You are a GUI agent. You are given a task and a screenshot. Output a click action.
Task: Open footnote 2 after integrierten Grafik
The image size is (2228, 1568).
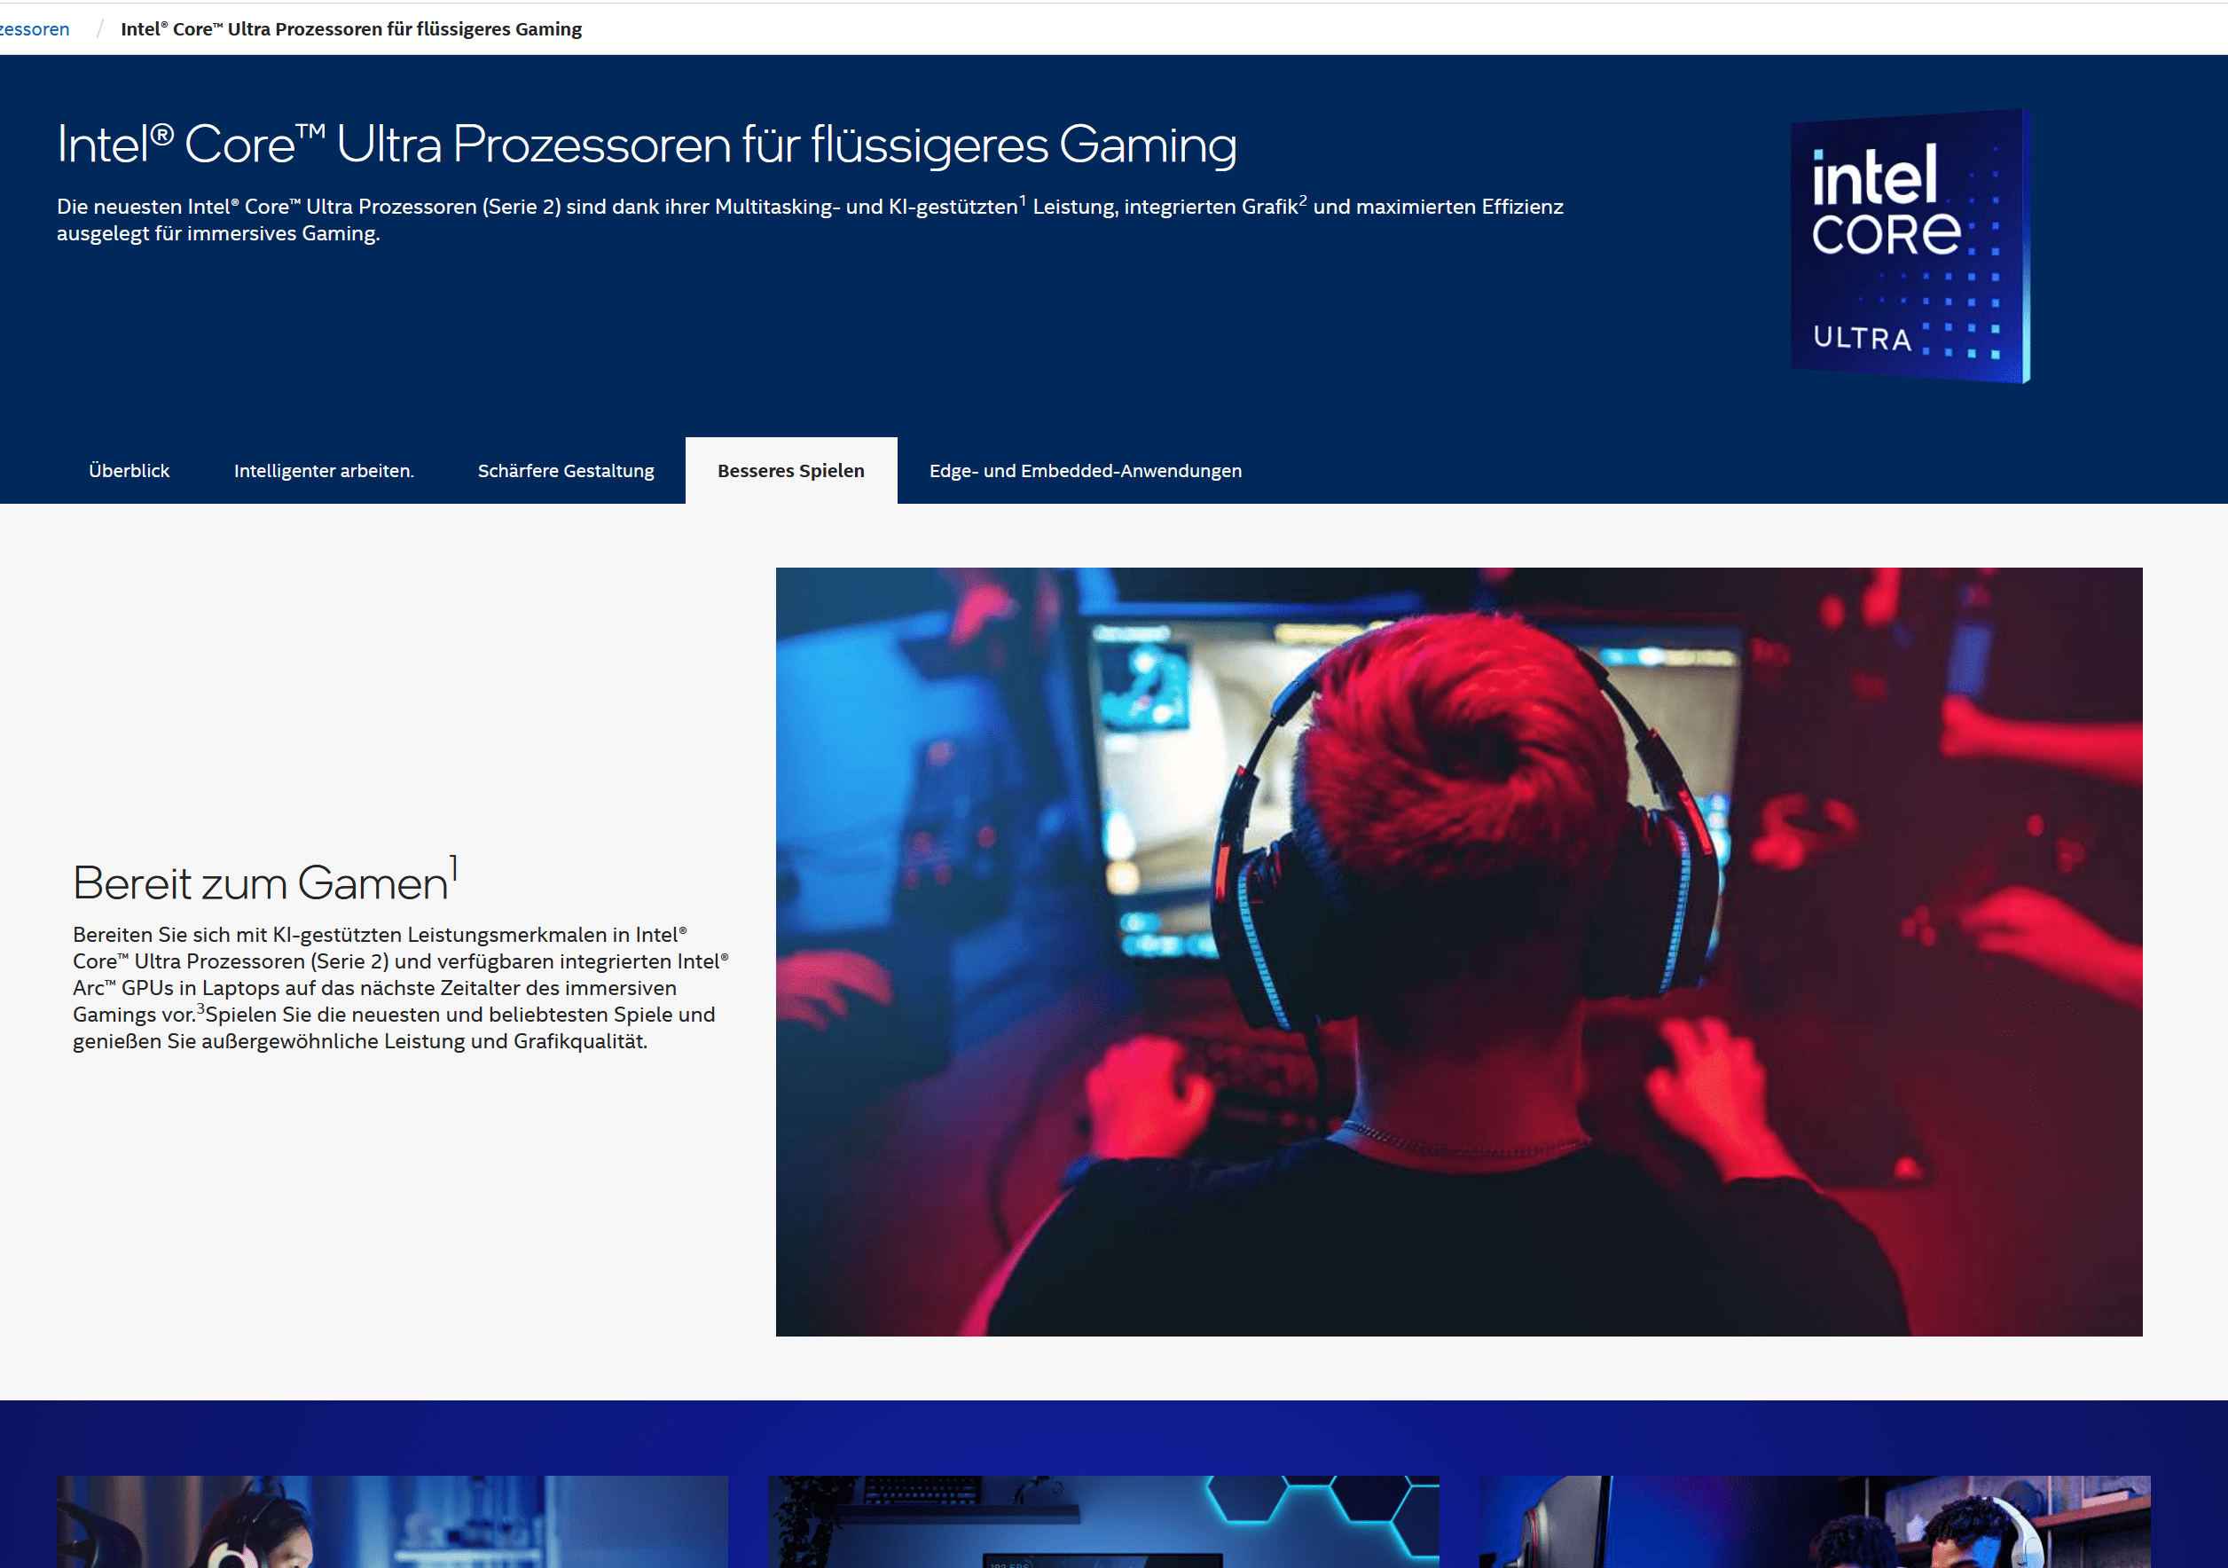tap(1302, 200)
